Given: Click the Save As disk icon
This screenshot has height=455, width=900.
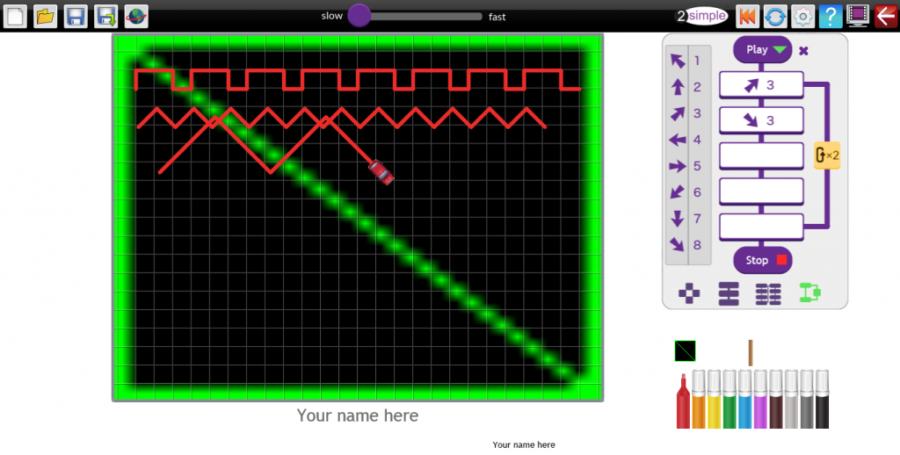Looking at the screenshot, I should pyautogui.click(x=106, y=17).
